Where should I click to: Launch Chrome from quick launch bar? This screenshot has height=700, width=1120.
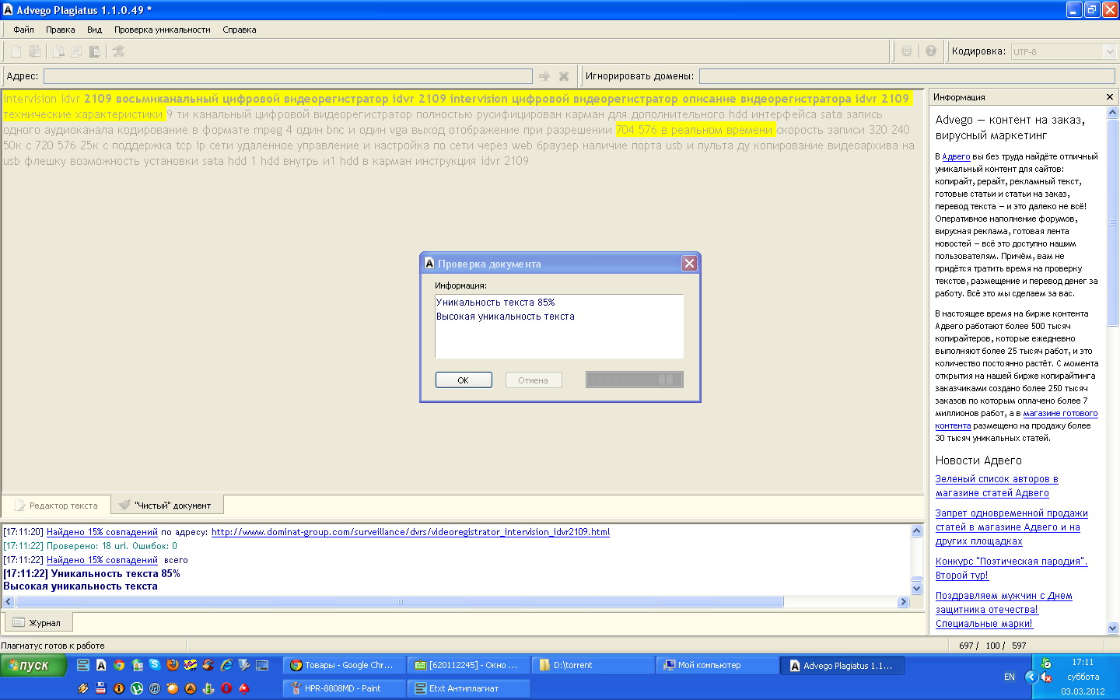[x=119, y=665]
